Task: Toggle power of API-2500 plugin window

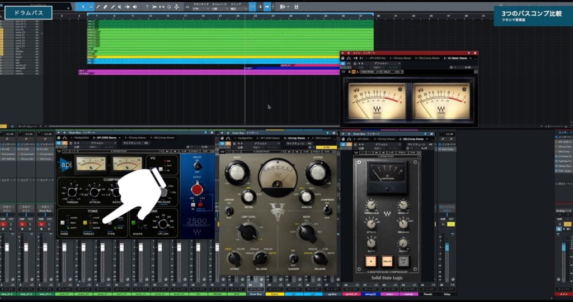Action: [x=59, y=143]
